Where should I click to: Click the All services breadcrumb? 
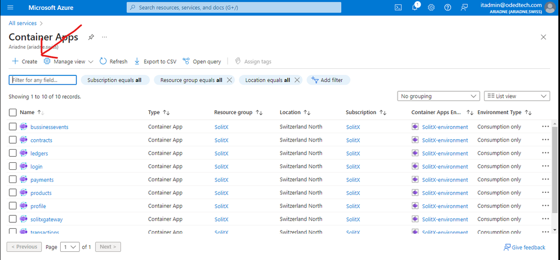(x=22, y=23)
